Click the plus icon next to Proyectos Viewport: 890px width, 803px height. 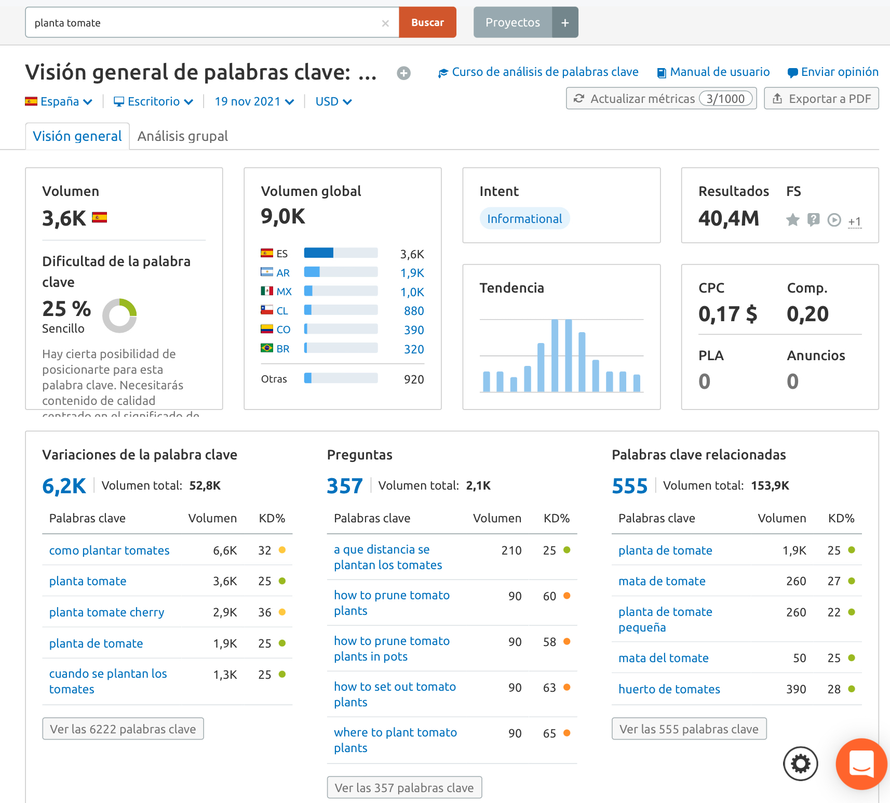[565, 23]
